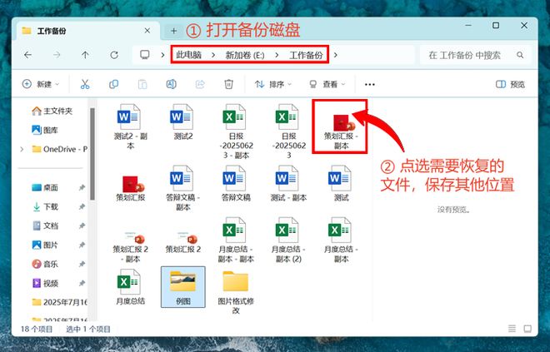Expand chevron after 新加卷 (E:) in path
550x352 pixels.
coord(277,55)
